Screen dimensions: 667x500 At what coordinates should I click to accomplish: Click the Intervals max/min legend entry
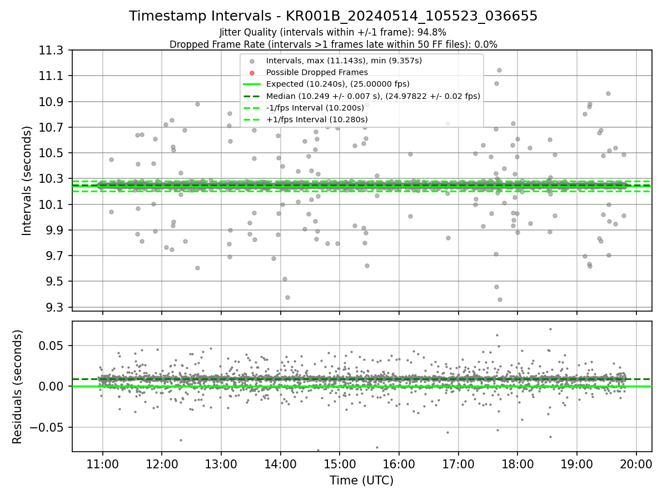pos(344,61)
